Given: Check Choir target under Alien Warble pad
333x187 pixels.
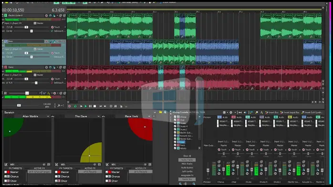Looking at the screenshot, I should point(6,181).
